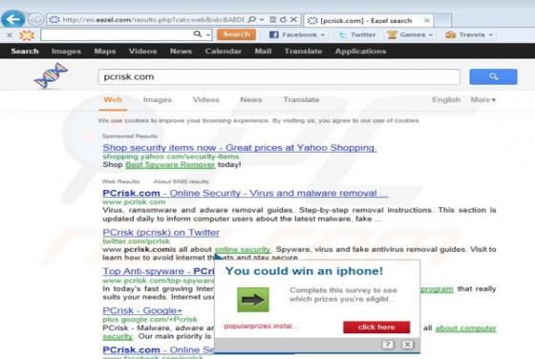
Task: Select News in the black navigation bar
Action: tap(181, 52)
